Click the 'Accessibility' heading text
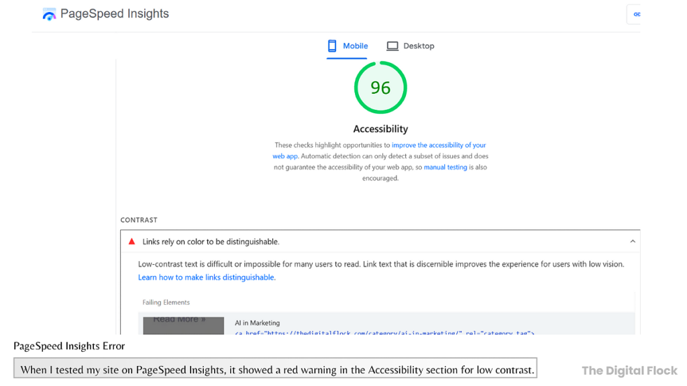This screenshot has width=687, height=386. click(x=380, y=129)
